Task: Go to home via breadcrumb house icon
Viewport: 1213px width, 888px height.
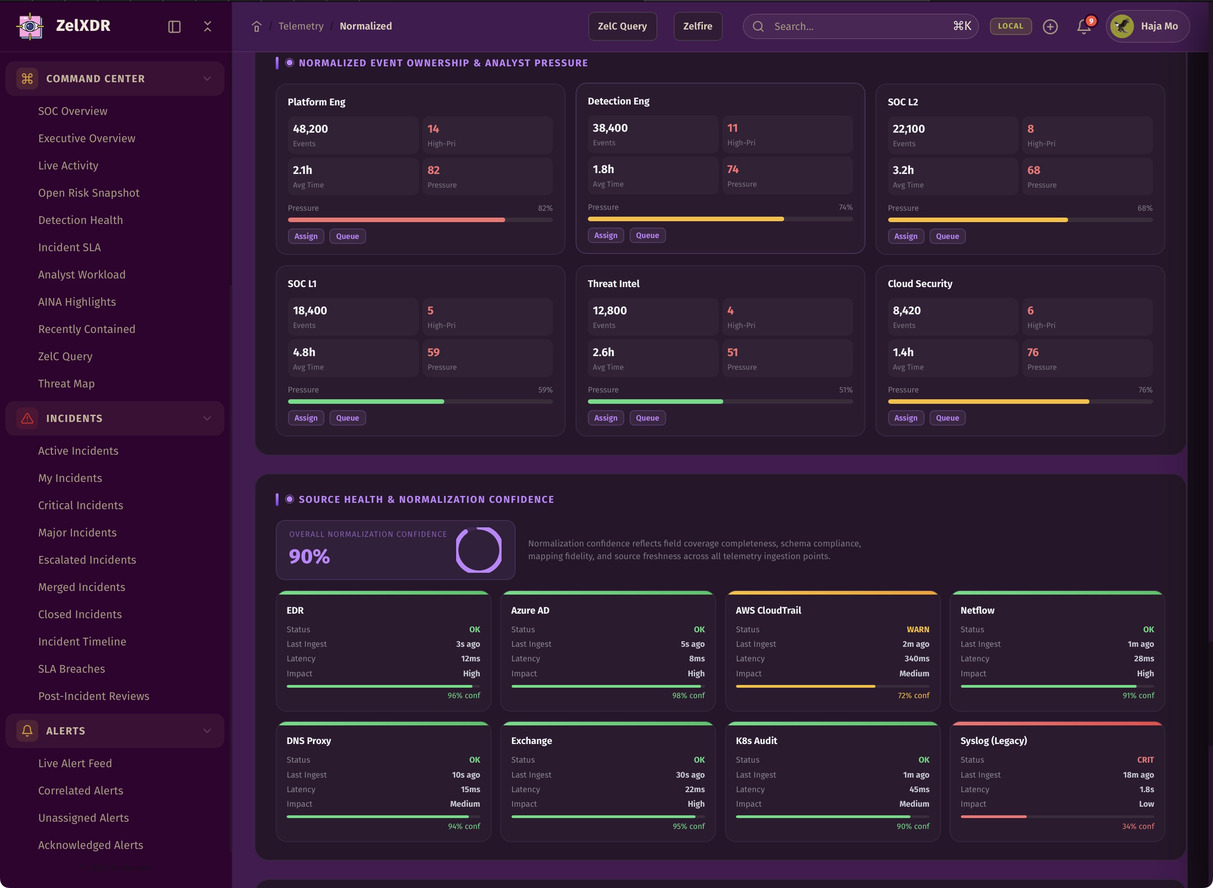Action: pos(257,26)
